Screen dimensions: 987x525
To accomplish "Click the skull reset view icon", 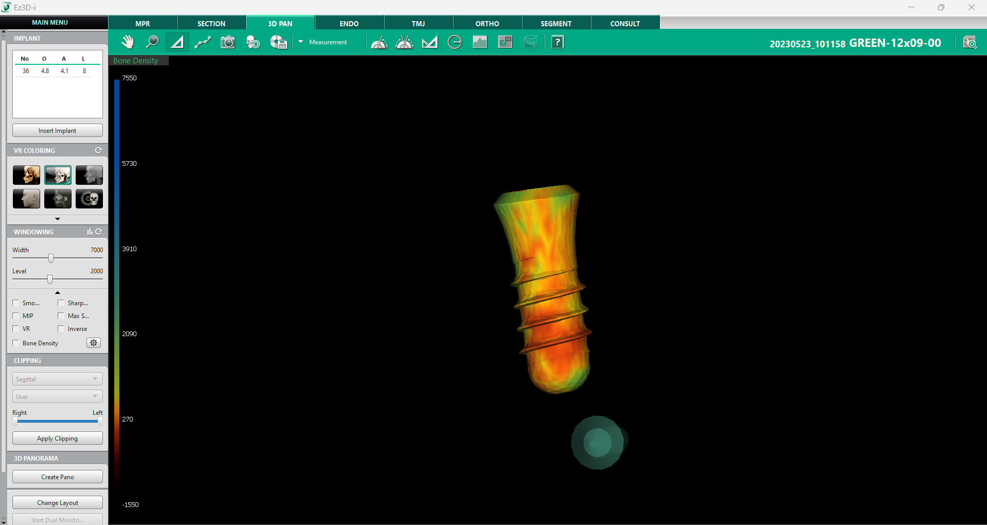I will click(253, 42).
